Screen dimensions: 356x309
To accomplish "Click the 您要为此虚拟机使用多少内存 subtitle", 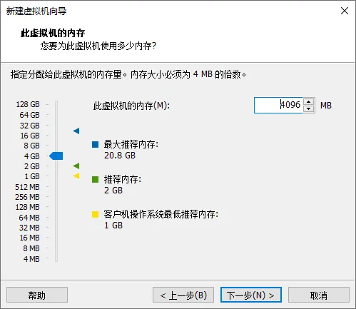I will (98, 46).
